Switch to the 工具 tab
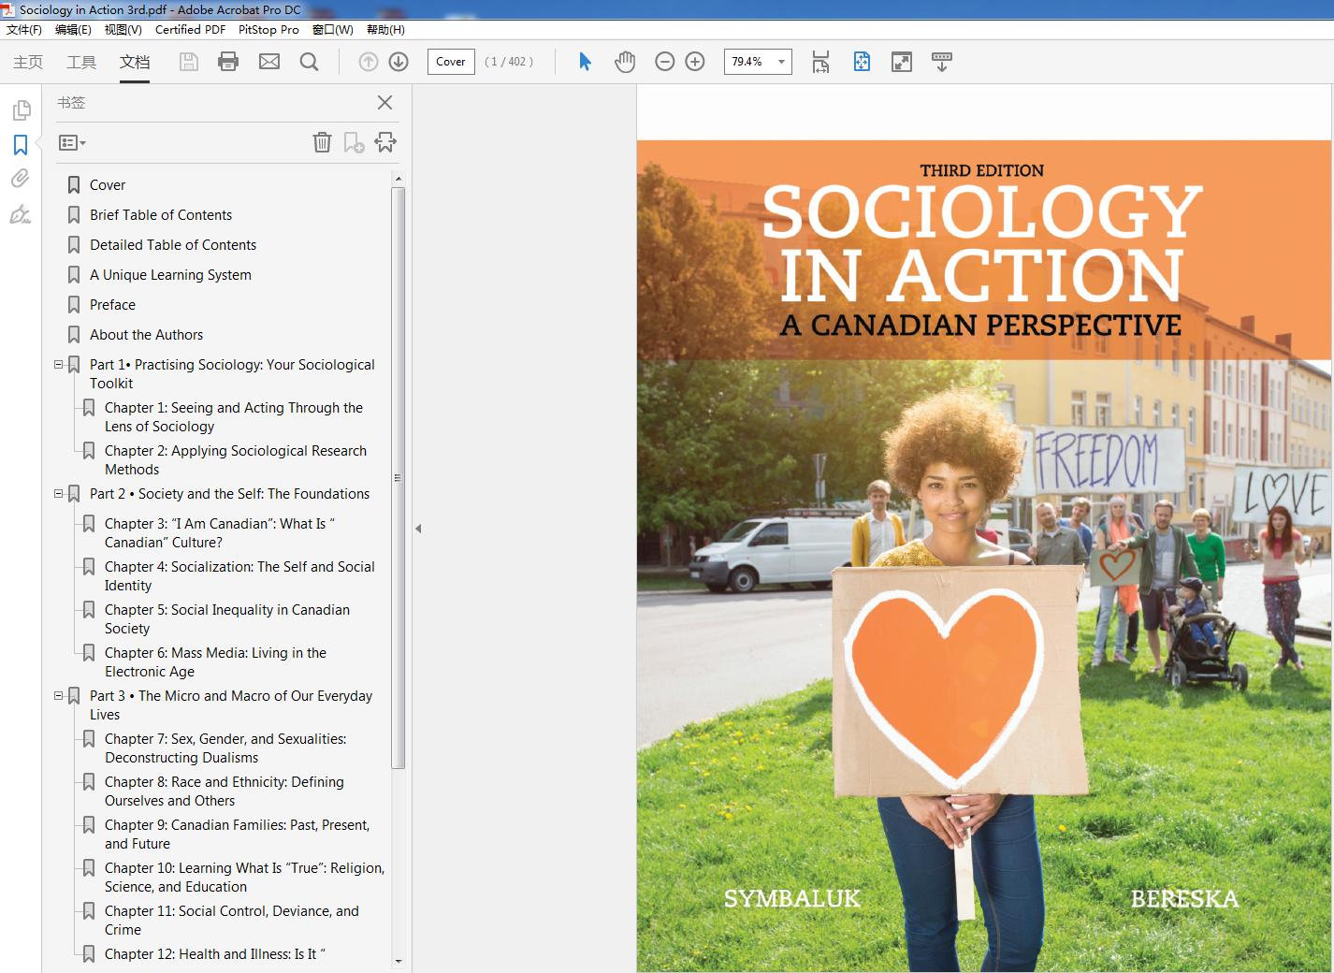 pyautogui.click(x=81, y=62)
